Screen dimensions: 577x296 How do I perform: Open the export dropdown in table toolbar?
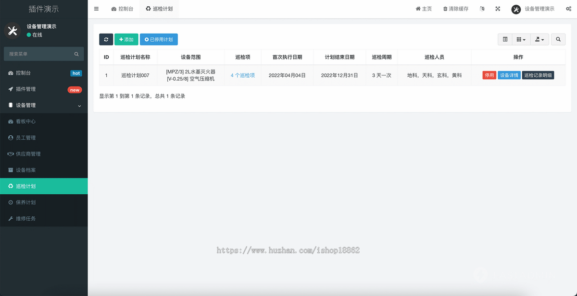coord(539,39)
